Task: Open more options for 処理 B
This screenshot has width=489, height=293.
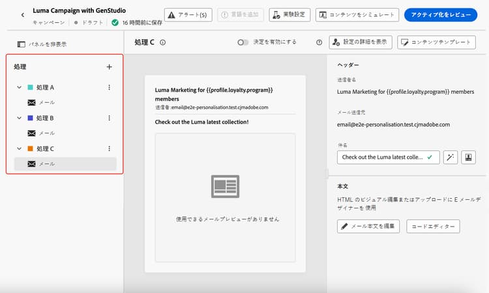Action: [x=109, y=118]
